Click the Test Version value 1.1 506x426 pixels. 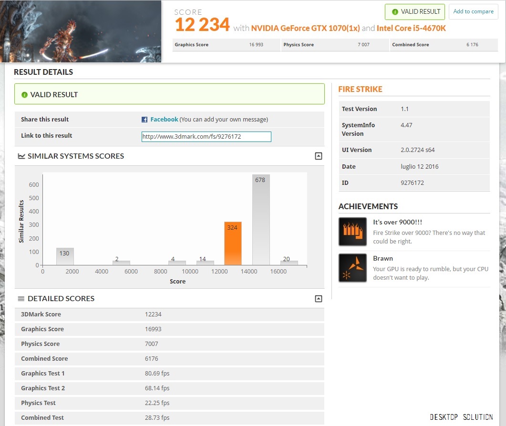pos(404,109)
